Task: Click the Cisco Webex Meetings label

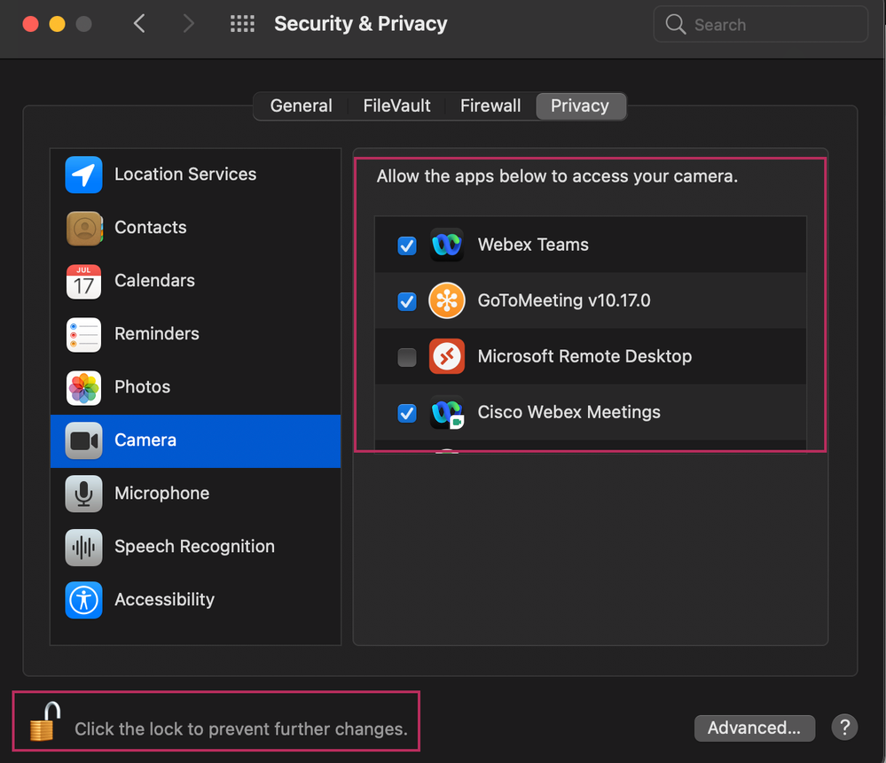Action: [x=569, y=412]
